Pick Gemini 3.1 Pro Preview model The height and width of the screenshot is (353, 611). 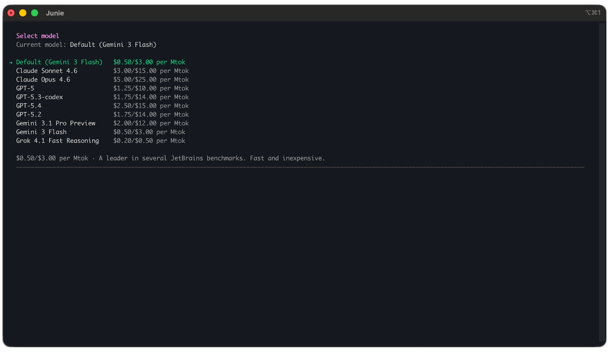pyautogui.click(x=56, y=123)
